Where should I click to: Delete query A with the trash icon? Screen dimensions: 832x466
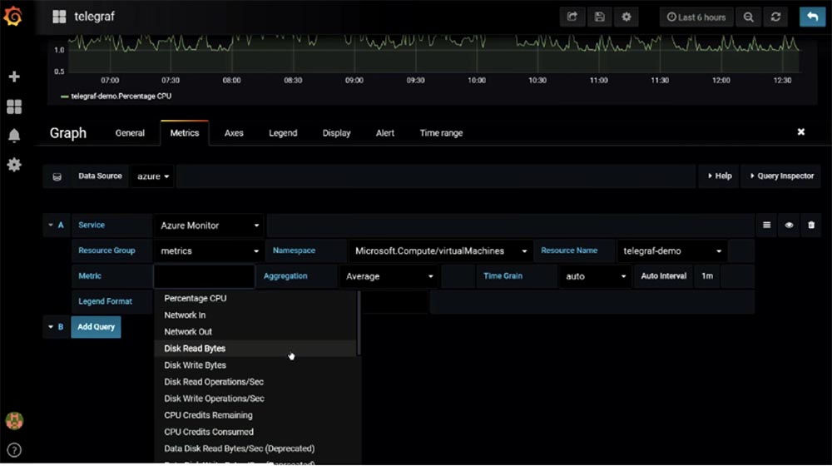(810, 225)
